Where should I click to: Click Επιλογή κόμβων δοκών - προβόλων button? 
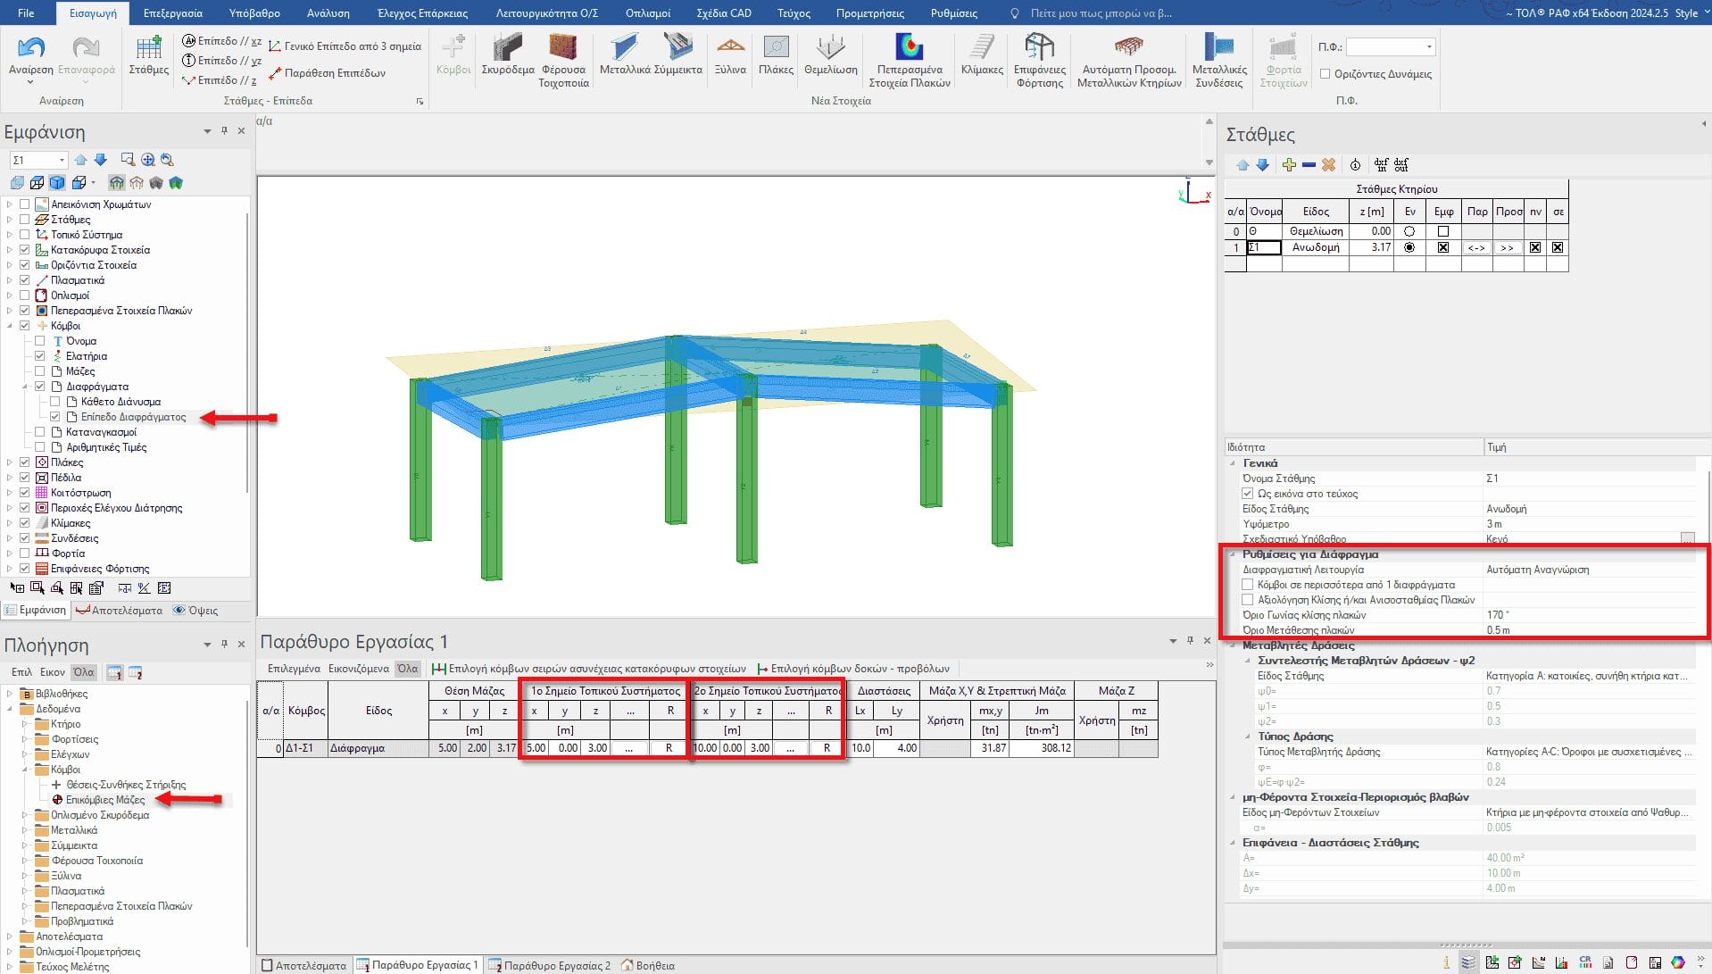tap(852, 669)
